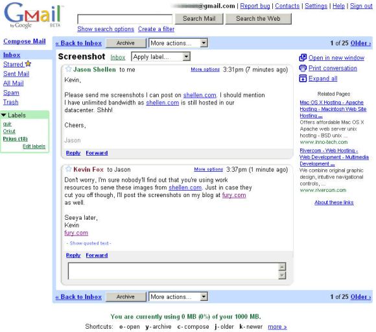The image size is (376, 332).
Task: Open the Sent Mail folder
Action: pyautogui.click(x=16, y=74)
